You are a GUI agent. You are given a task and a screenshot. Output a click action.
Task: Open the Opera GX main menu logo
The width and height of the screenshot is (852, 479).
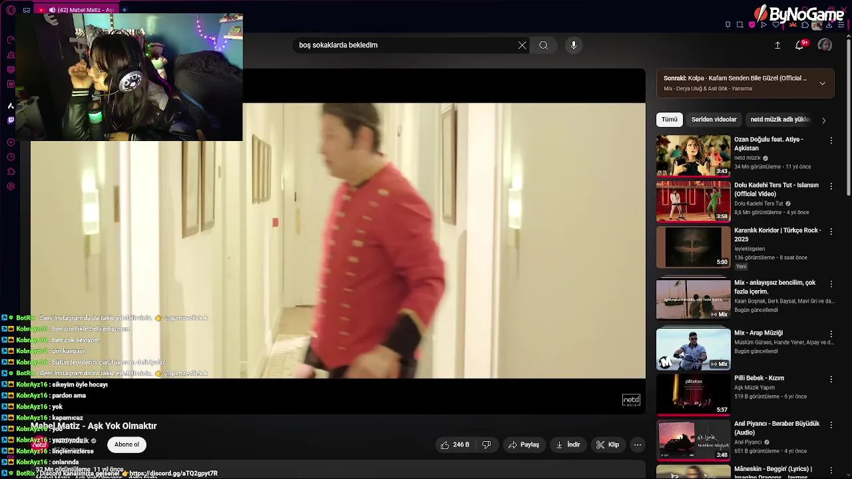[10, 10]
